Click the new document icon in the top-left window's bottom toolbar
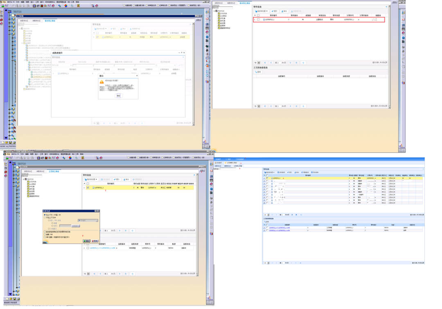 pyautogui.click(x=3, y=142)
